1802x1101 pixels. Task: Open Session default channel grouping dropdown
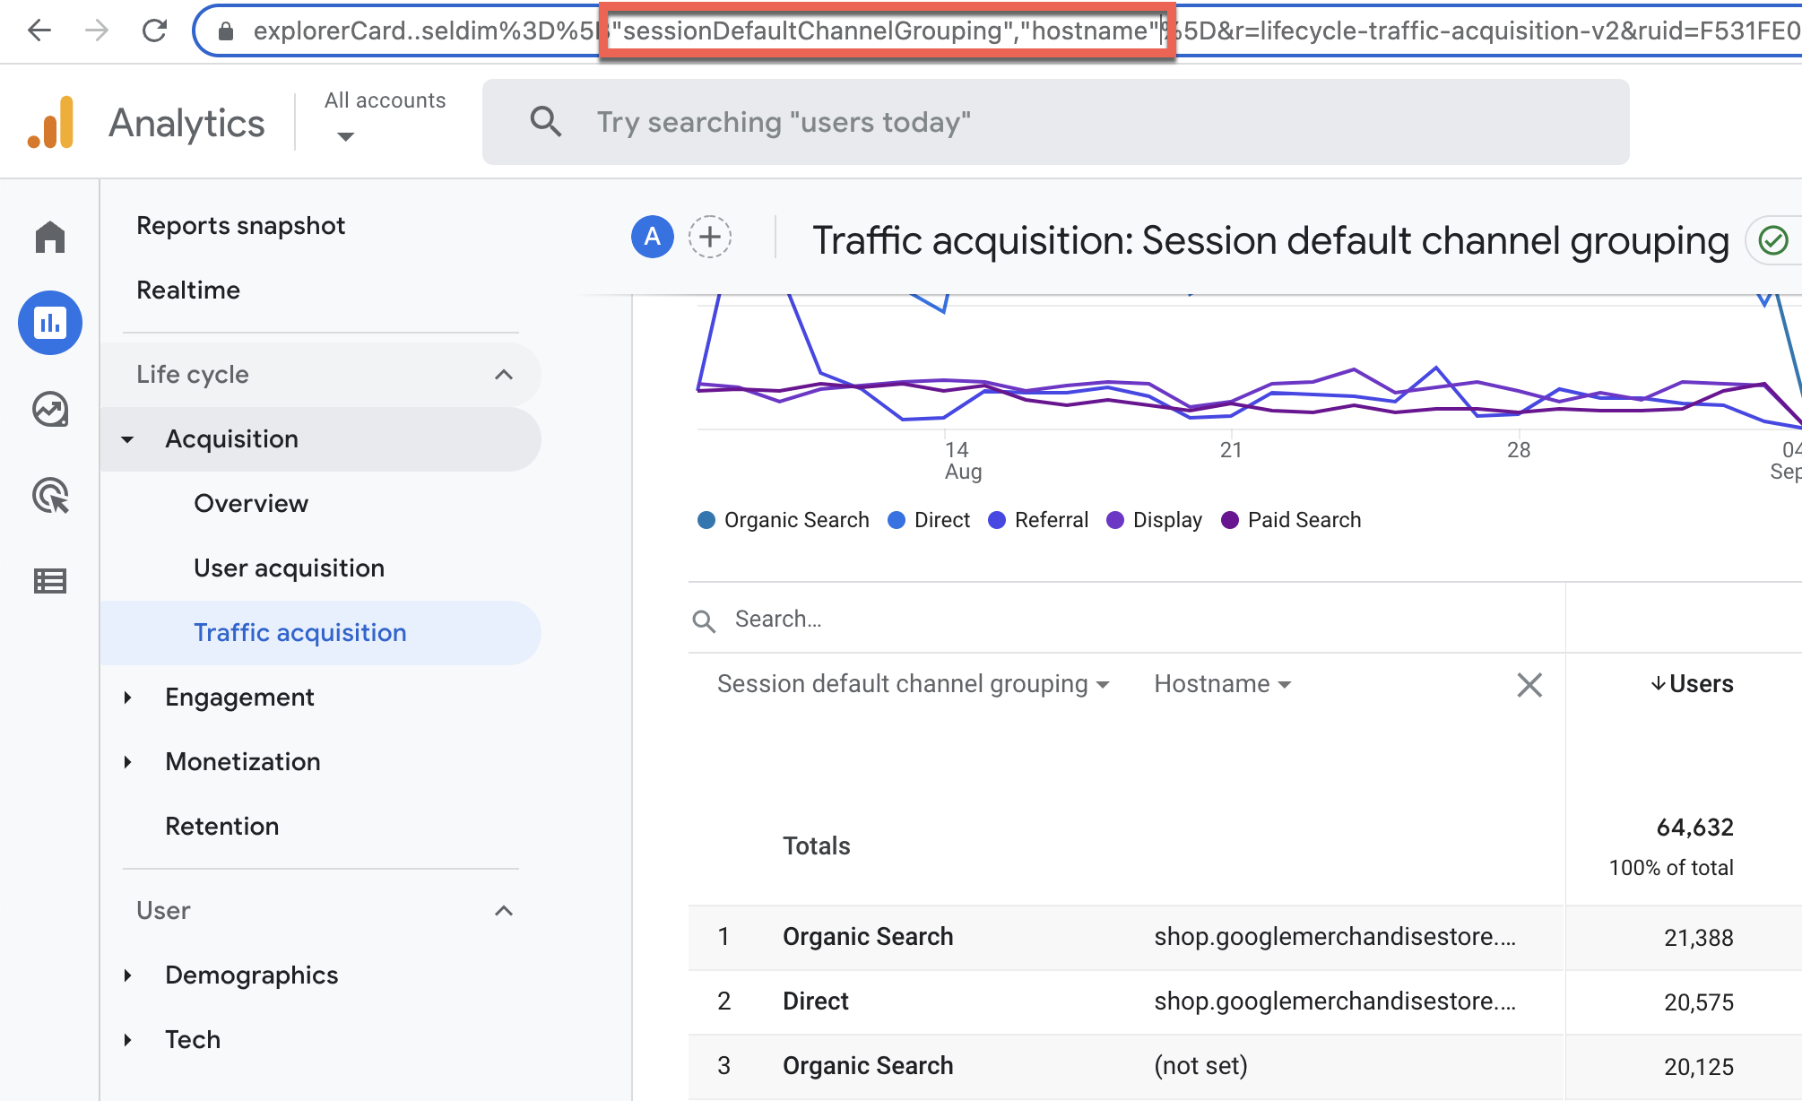tap(914, 684)
